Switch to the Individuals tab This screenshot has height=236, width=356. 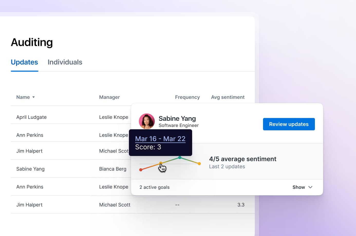65,62
